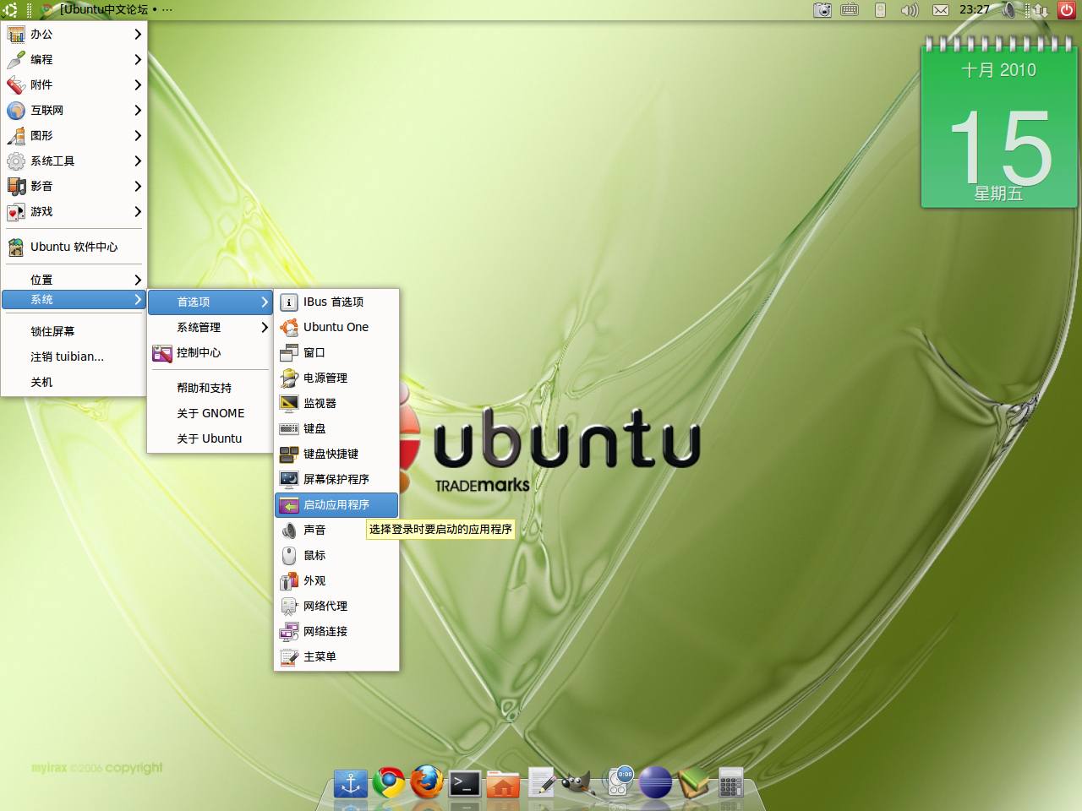Expand the 图形 (Graphics) submenu
This screenshot has width=1082, height=811.
(x=74, y=135)
